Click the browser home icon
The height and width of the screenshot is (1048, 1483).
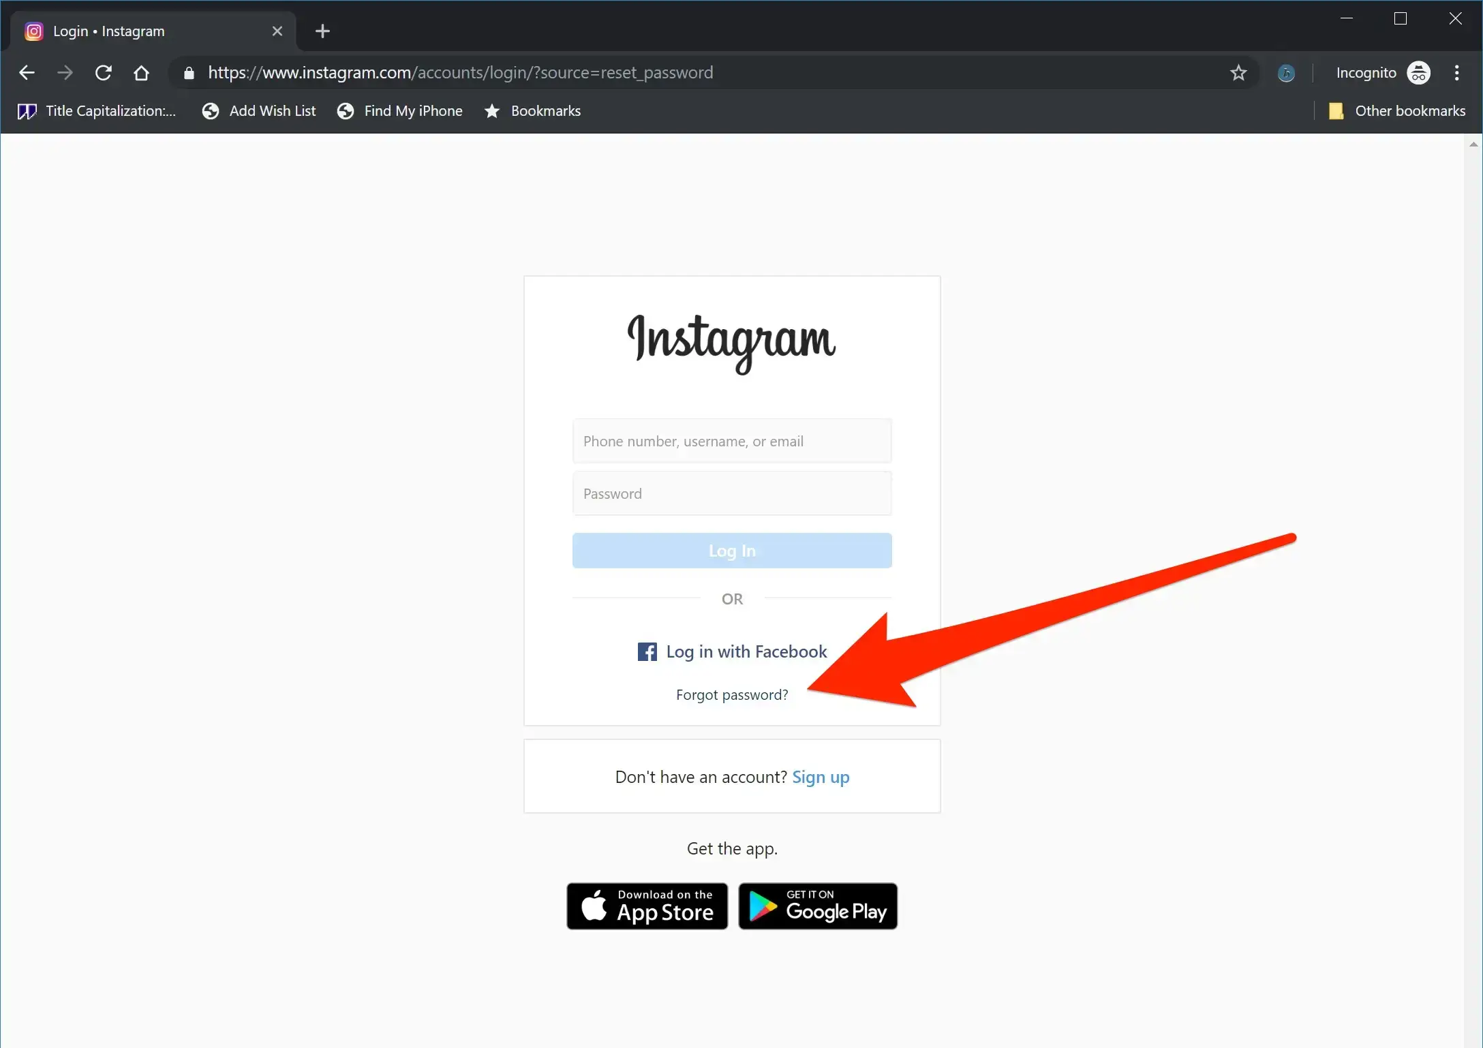142,73
